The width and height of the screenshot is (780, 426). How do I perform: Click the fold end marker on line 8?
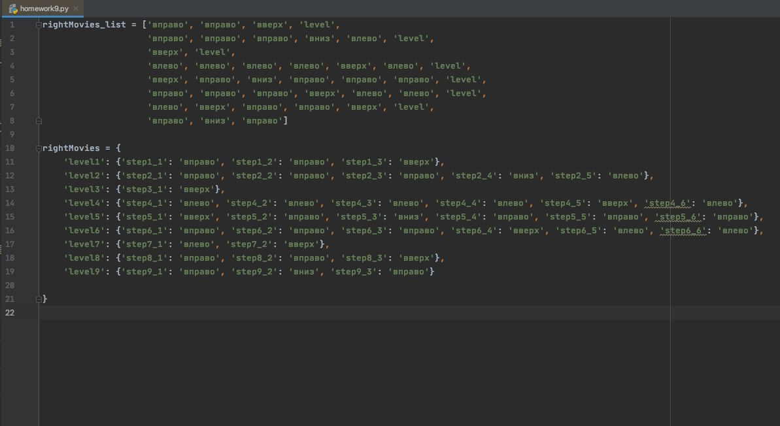point(39,121)
